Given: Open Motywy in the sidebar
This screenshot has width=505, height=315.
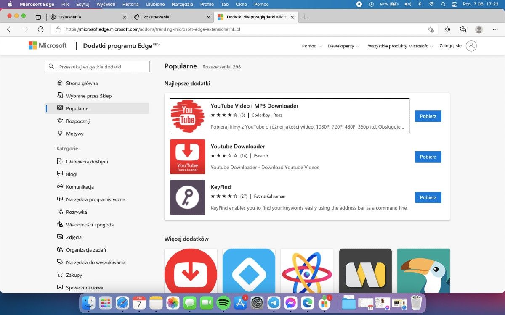Looking at the screenshot, I should [75, 134].
